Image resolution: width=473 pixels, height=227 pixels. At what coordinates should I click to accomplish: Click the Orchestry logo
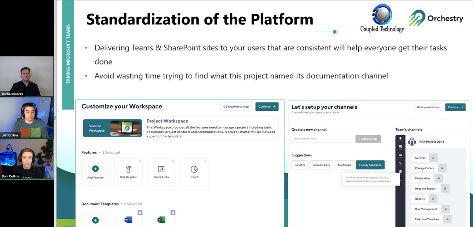[436, 18]
